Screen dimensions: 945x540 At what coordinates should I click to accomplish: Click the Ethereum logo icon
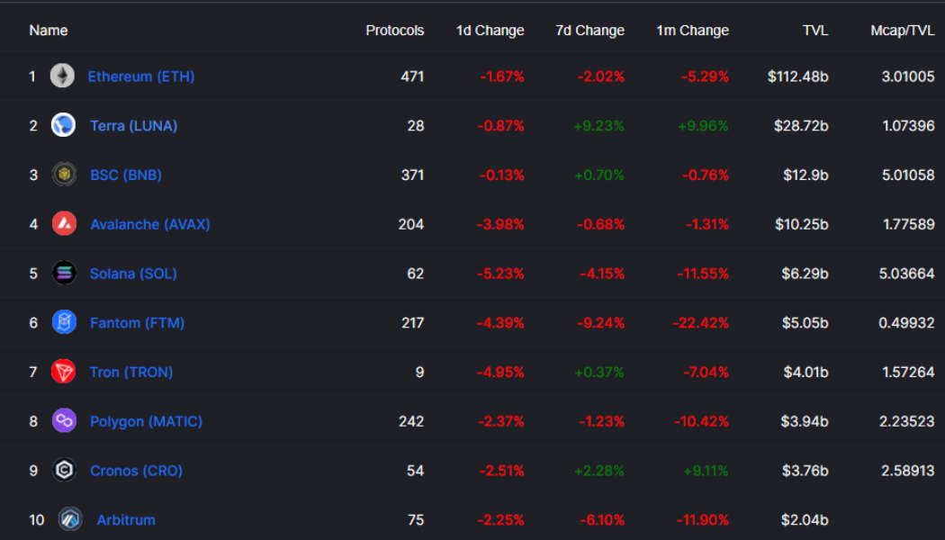[x=62, y=76]
